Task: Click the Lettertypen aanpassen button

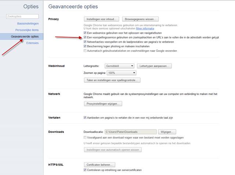Action: pyautogui.click(x=154, y=66)
